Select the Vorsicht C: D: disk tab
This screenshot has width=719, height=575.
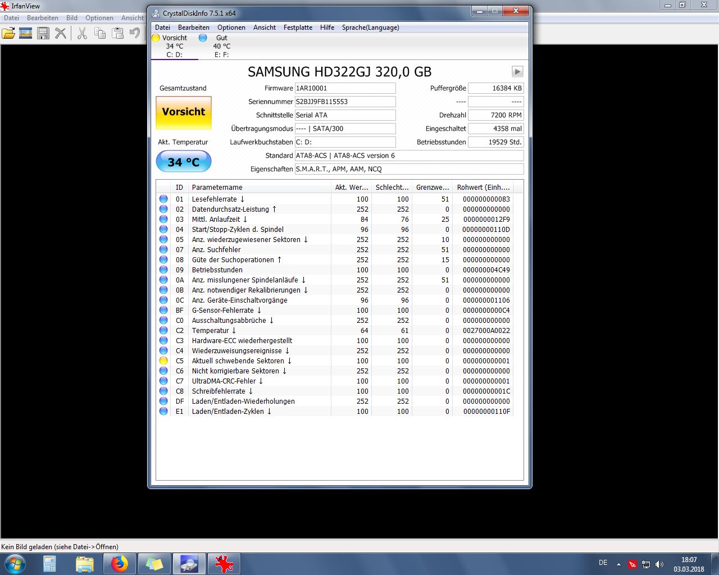click(174, 46)
